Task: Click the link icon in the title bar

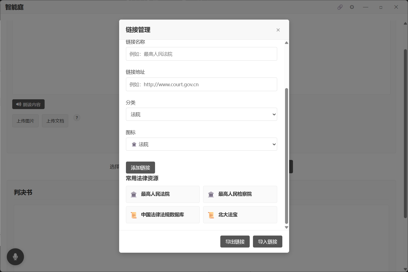Action: coord(340,7)
